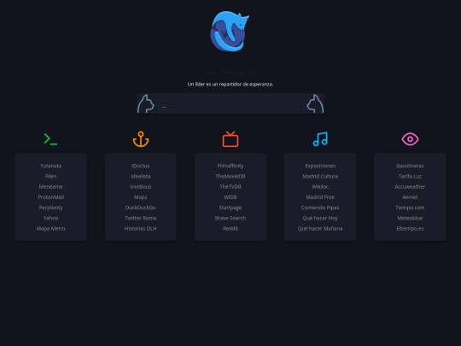Open the Meteoblue link
The width and height of the screenshot is (461, 346).
(410, 218)
